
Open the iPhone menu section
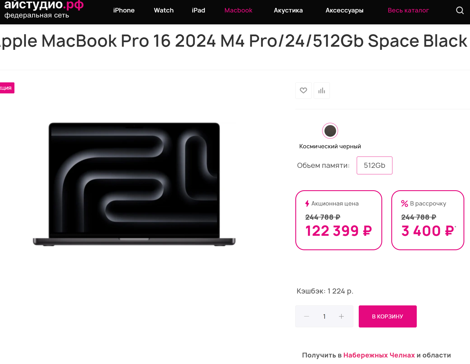[124, 10]
